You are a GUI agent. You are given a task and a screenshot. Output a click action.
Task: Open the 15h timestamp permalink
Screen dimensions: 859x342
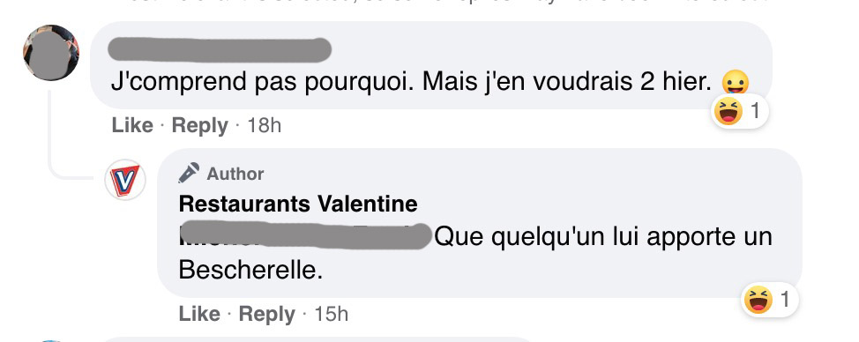tap(331, 314)
